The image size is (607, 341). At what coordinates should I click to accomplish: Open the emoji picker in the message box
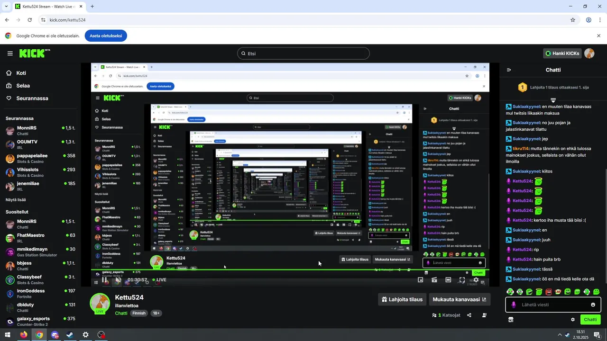pos(593,305)
